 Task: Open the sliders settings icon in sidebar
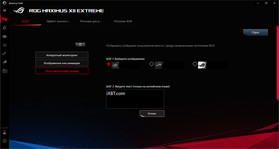(5, 45)
